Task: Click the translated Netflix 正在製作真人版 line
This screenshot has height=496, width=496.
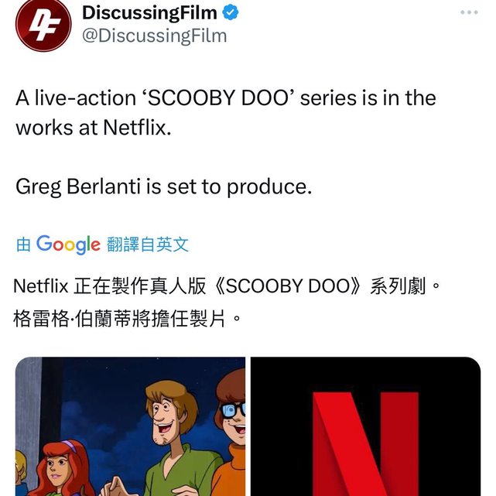Action: coord(227,286)
